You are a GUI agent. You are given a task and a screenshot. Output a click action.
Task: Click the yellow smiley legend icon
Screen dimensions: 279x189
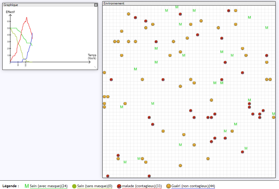169,186
